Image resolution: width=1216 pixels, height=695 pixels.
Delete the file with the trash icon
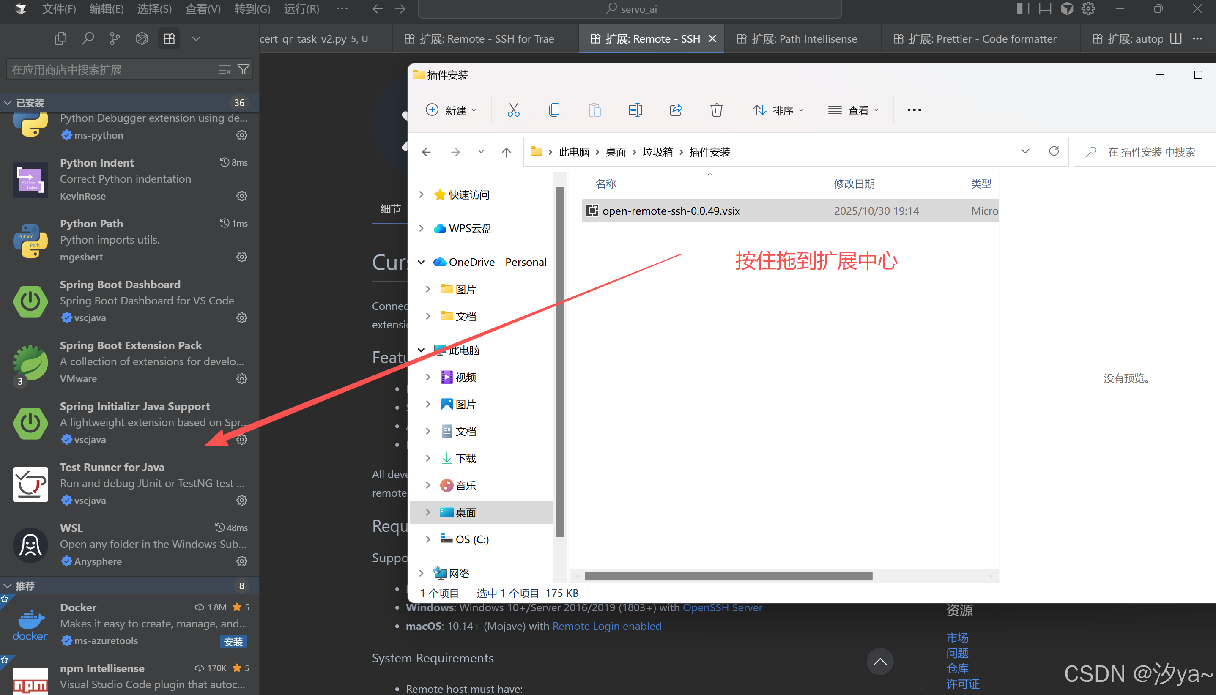tap(716, 110)
